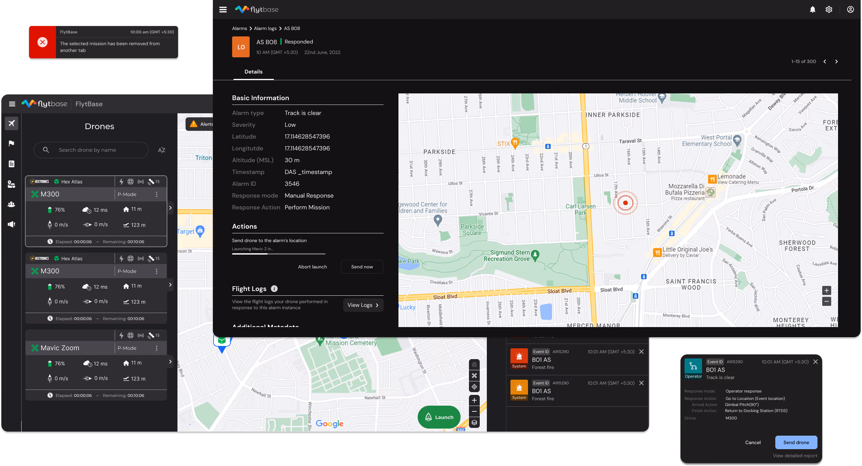The image size is (862, 466).
Task: Open the hamburger menu in alarm window
Action: coord(223,9)
